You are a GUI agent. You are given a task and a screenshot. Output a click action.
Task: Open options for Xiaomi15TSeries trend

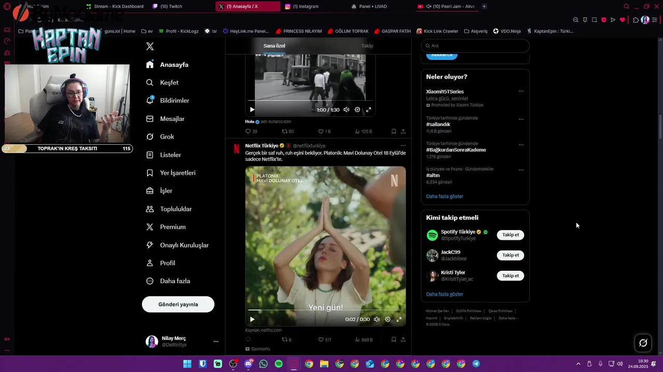(521, 91)
